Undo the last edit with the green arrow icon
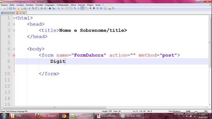 click(41, 8)
